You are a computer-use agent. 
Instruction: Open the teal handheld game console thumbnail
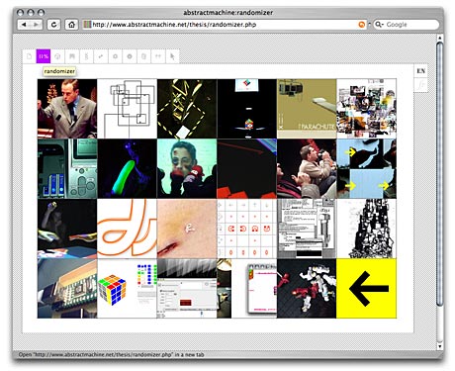click(67, 168)
